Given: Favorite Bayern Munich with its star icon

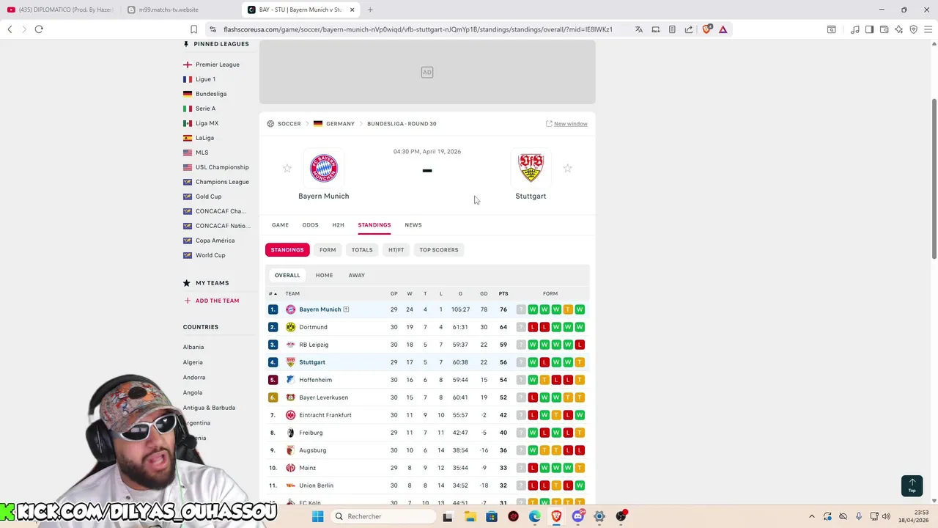Looking at the screenshot, I should point(287,169).
